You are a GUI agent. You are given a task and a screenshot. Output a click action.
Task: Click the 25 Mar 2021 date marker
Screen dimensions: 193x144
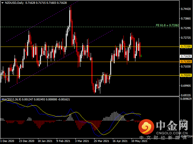[101, 141]
